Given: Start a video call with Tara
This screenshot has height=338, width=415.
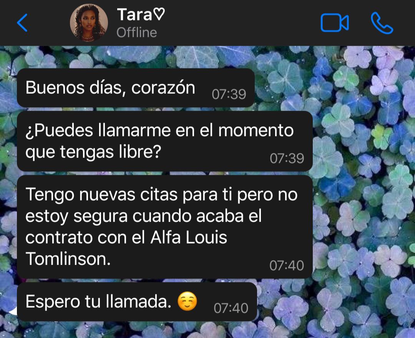Looking at the screenshot, I should [335, 23].
